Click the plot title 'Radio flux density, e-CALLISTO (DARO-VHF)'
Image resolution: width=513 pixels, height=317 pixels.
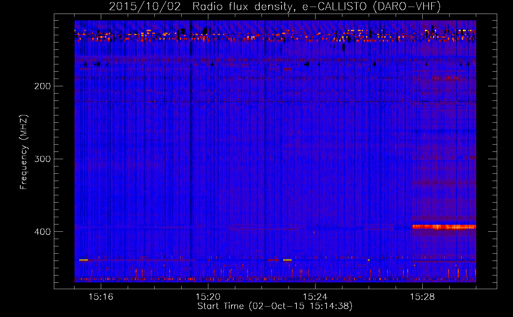coord(316,6)
